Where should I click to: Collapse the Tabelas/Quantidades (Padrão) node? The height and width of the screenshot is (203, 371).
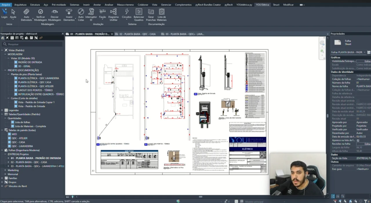(2, 114)
